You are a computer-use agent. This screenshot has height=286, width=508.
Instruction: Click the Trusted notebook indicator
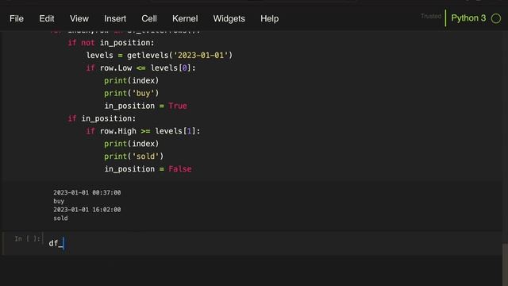[431, 16]
